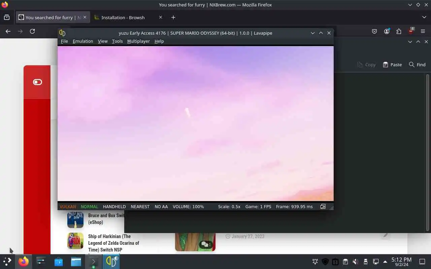
Task: Click the Game: 1 FPS status text
Action: click(x=258, y=206)
